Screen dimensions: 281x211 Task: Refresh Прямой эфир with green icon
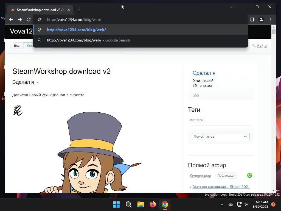coord(250,175)
